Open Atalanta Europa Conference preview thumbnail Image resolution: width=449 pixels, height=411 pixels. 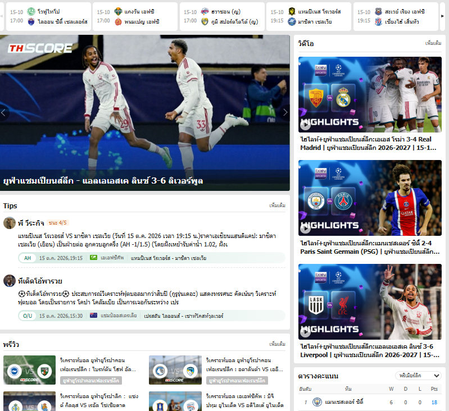tap(175, 370)
